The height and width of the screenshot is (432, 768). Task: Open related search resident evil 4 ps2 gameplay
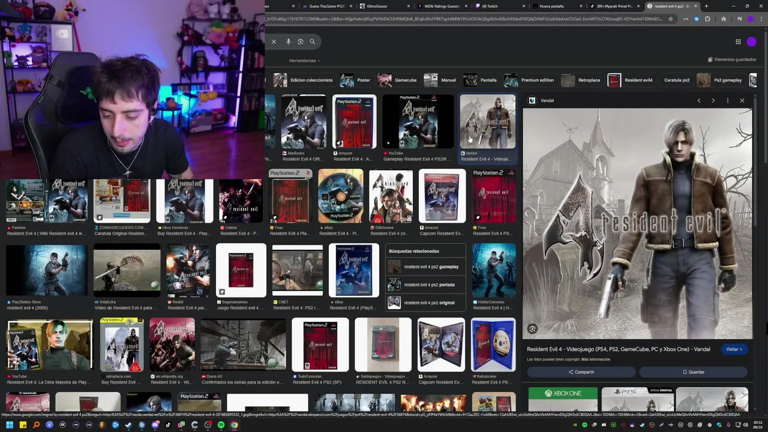click(x=424, y=267)
